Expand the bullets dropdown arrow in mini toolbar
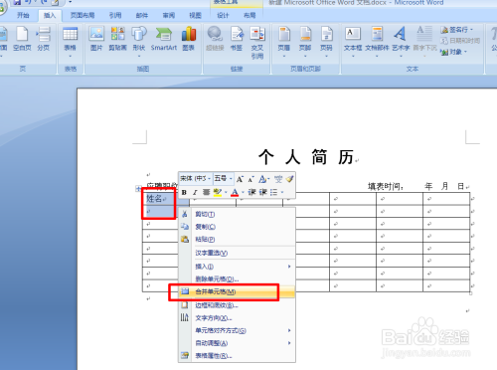497x370 pixels. click(282, 192)
